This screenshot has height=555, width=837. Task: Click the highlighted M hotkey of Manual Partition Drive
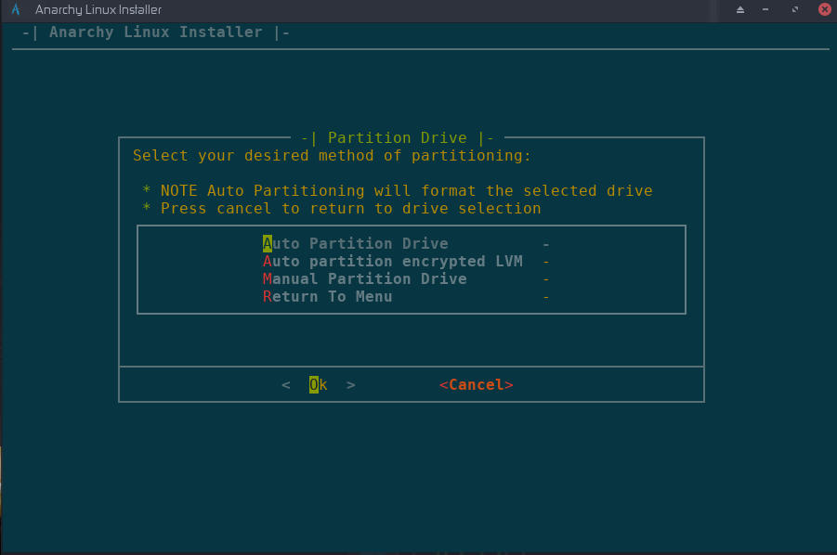point(268,278)
